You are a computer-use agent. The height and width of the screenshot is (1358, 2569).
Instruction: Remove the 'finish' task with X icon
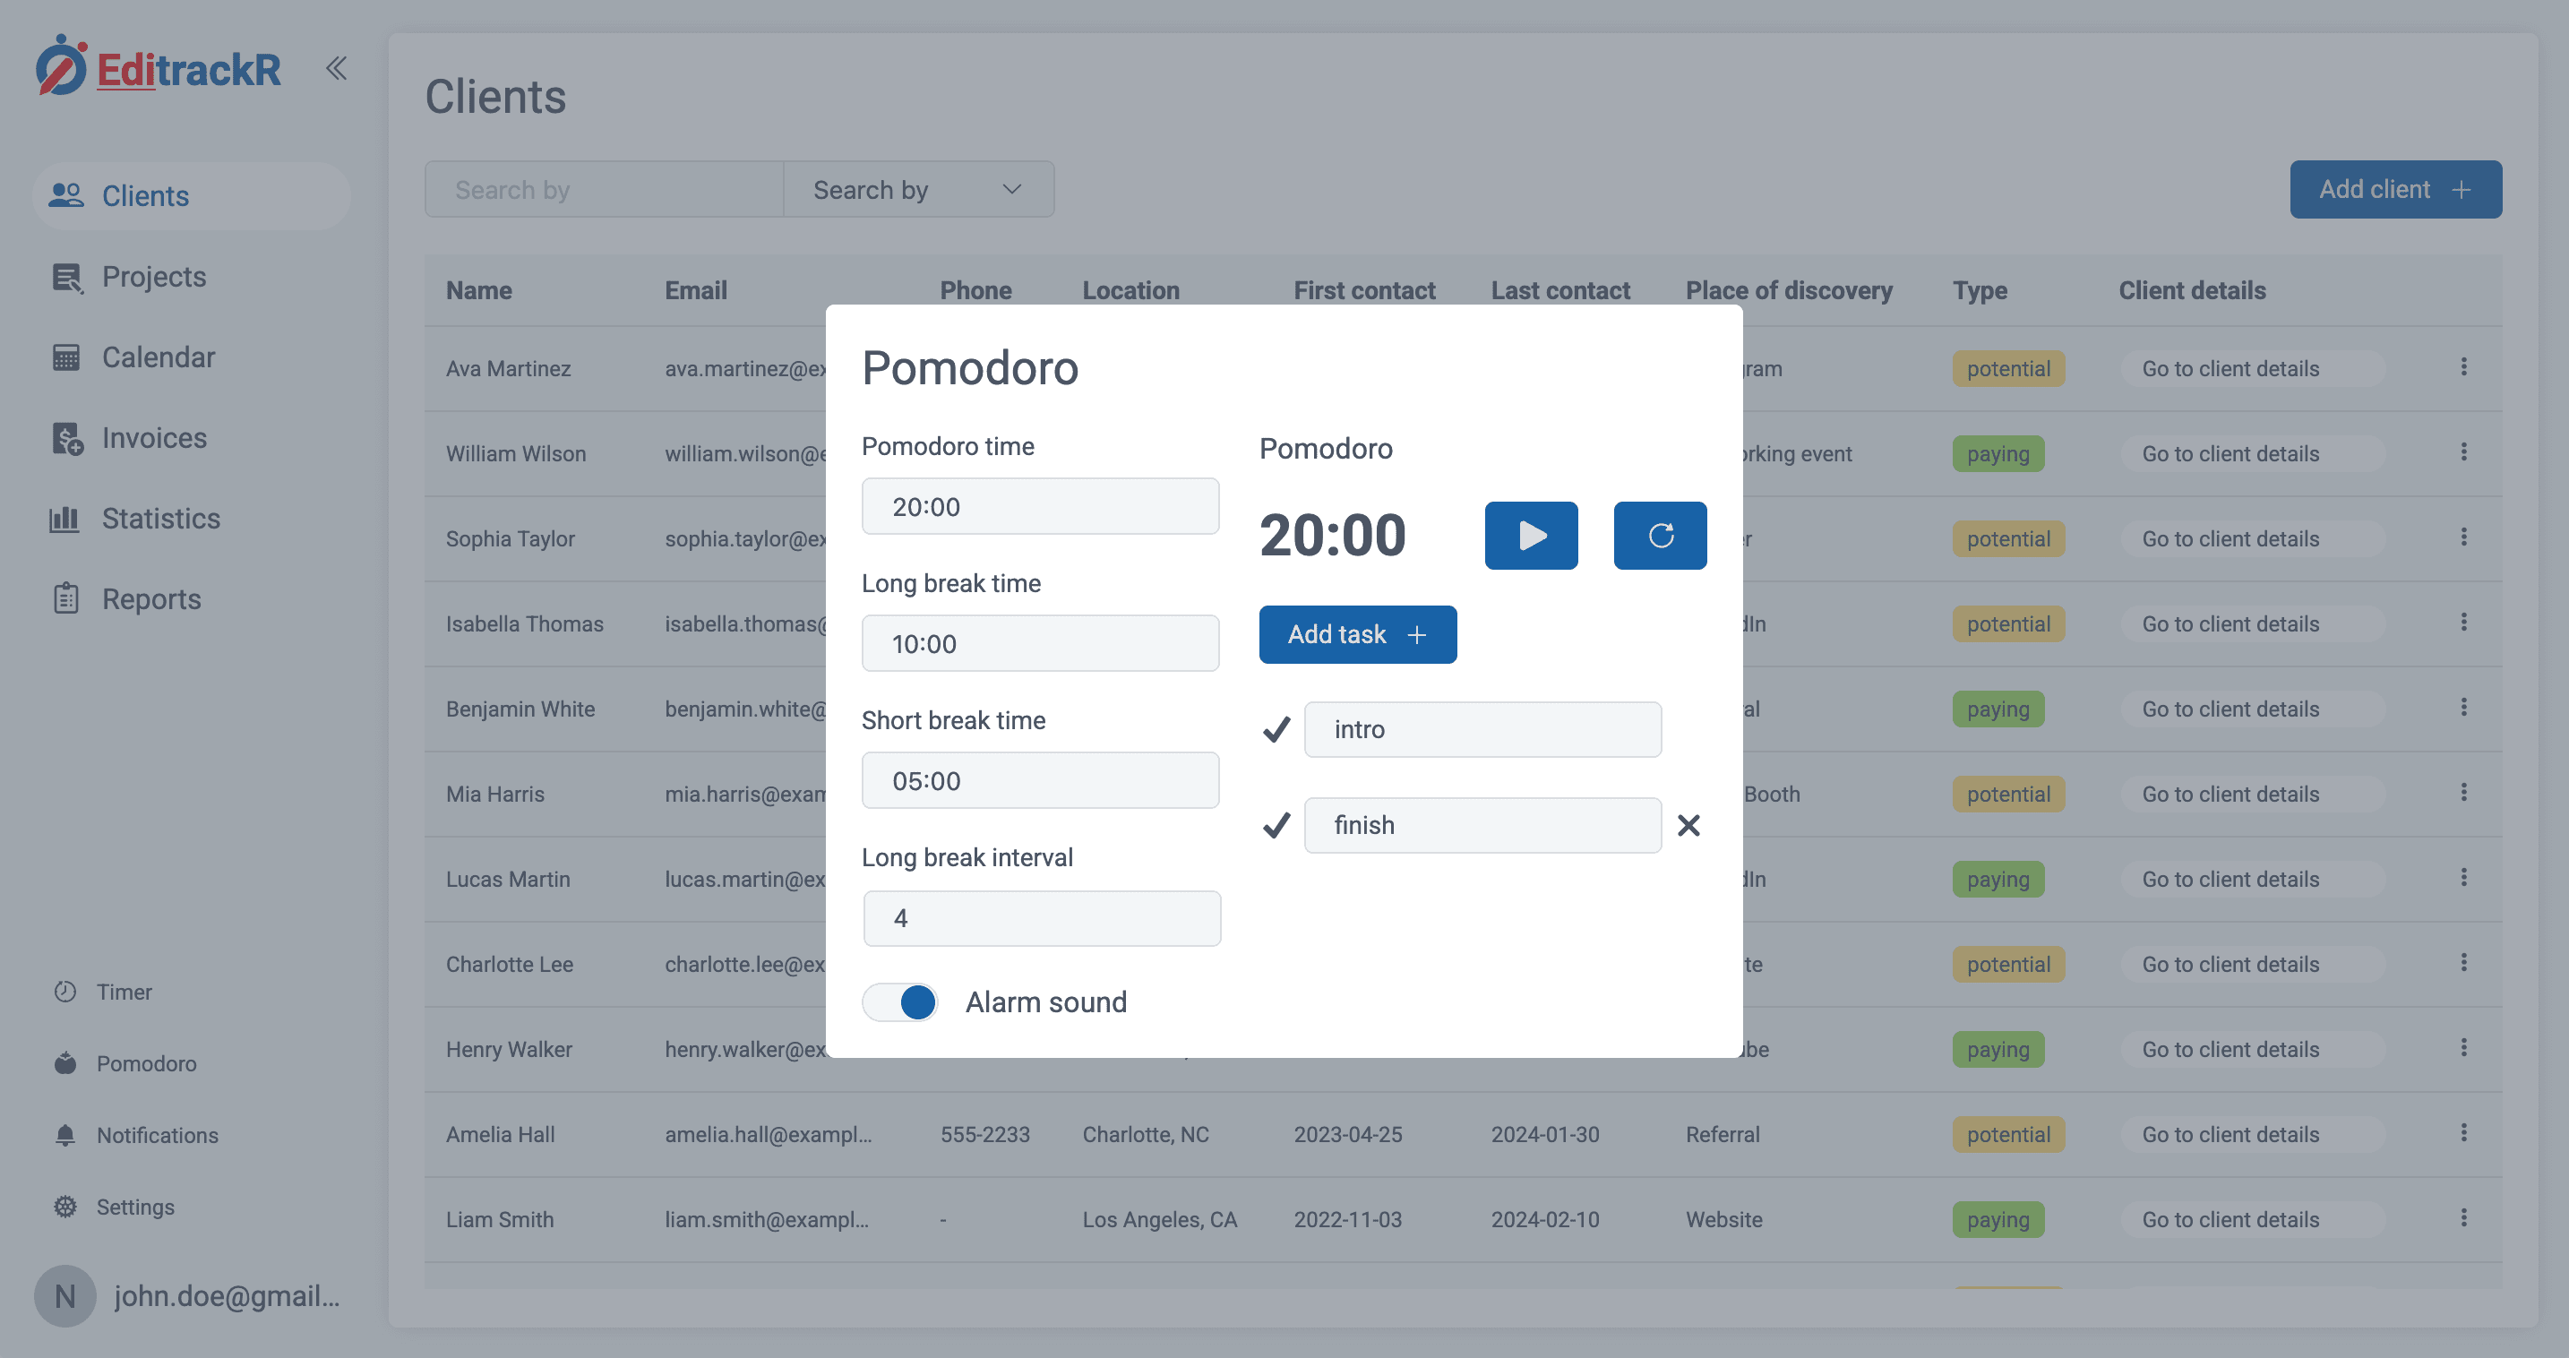[x=1688, y=826]
